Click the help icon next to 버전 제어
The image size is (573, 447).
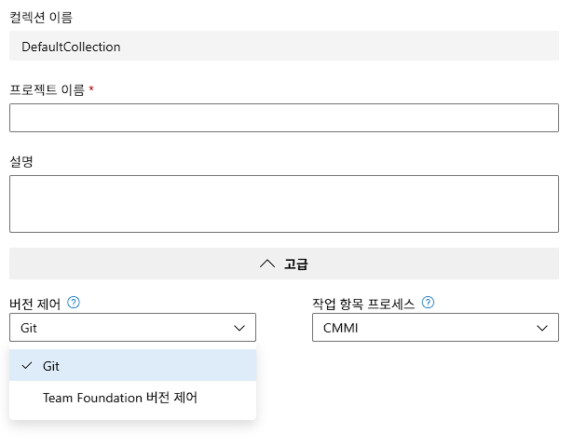(x=74, y=303)
